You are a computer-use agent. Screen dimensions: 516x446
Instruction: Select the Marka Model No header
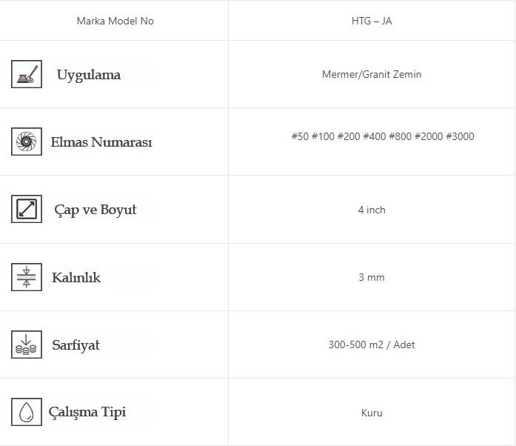(115, 21)
